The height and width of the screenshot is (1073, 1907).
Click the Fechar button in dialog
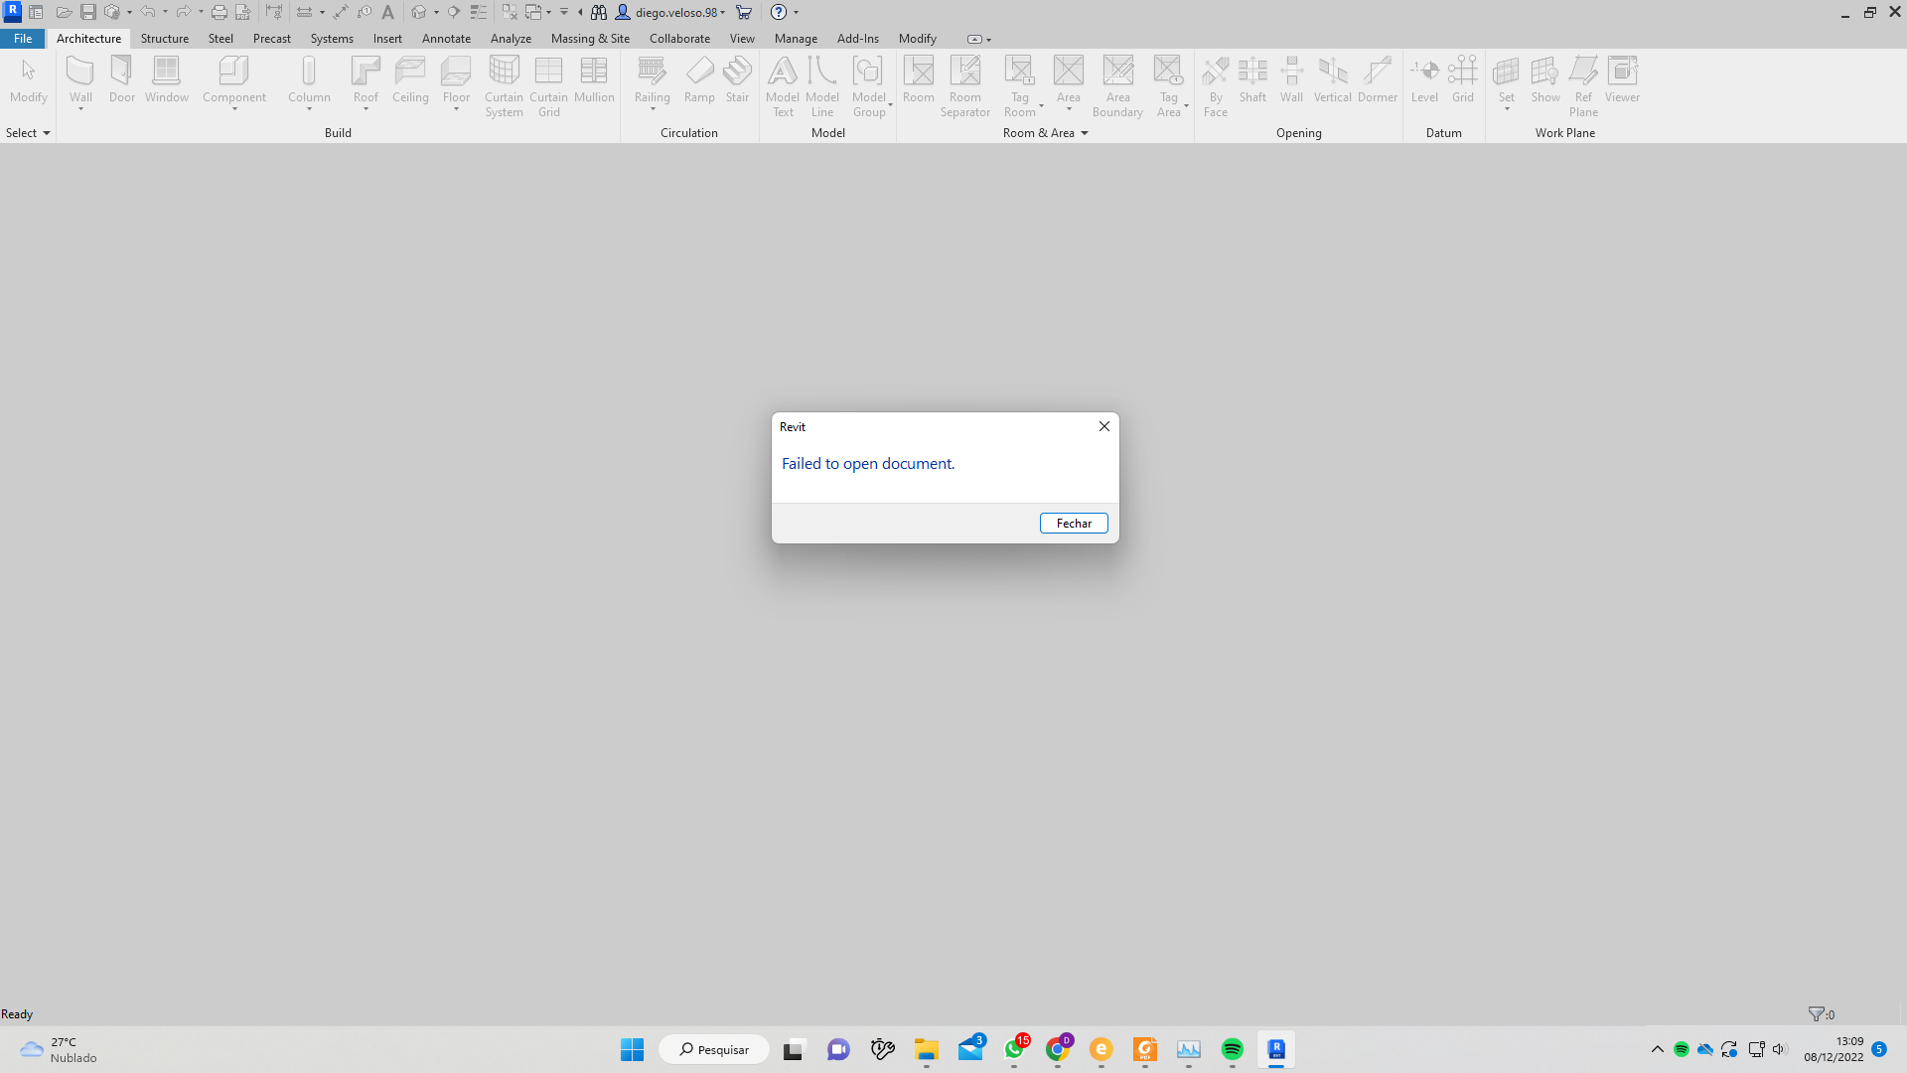coord(1073,524)
